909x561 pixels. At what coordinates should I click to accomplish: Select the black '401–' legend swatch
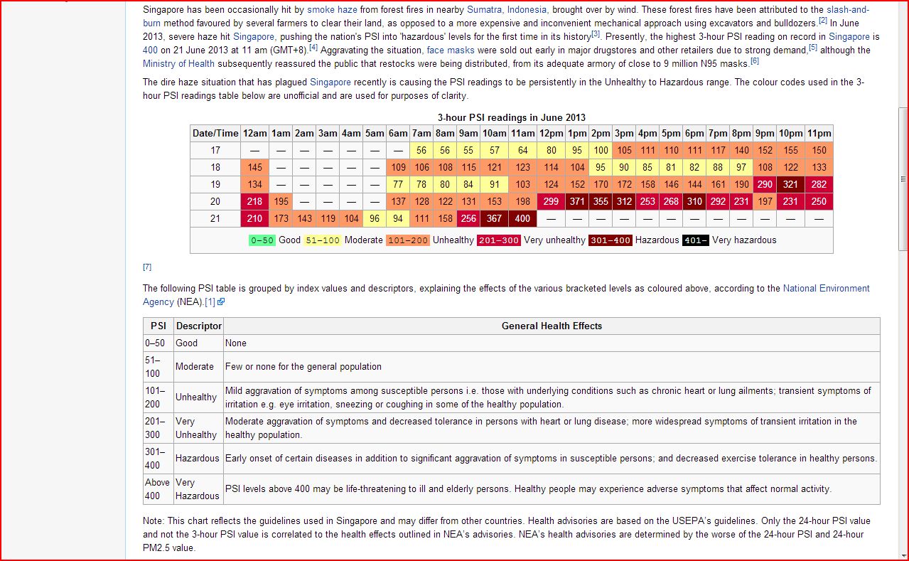pos(696,240)
